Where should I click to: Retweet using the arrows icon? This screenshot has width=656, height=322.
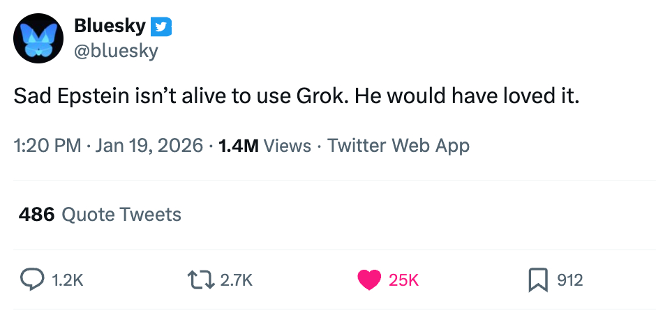pyautogui.click(x=201, y=279)
